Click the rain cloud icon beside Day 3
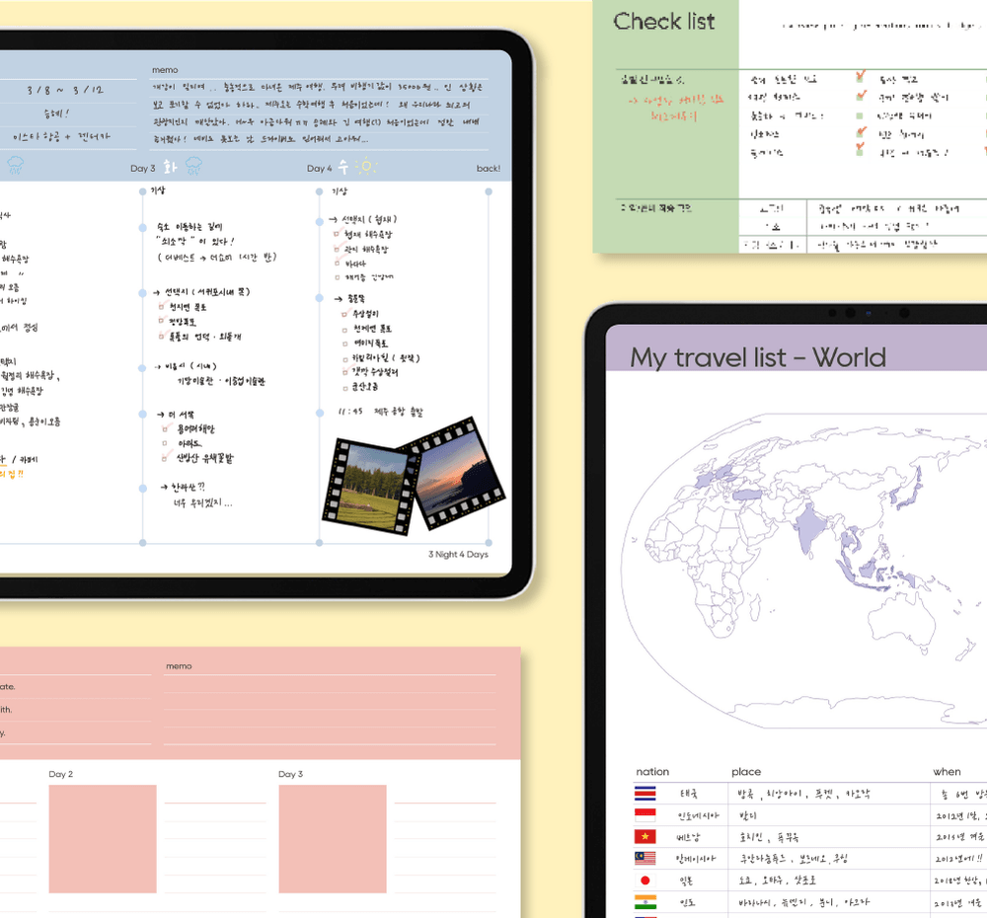The height and width of the screenshot is (918, 987). [x=191, y=167]
